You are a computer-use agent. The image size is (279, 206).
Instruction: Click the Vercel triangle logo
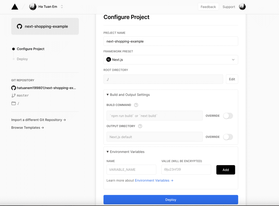(x=15, y=7)
